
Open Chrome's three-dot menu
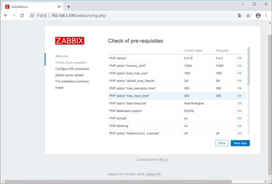[x=266, y=16]
